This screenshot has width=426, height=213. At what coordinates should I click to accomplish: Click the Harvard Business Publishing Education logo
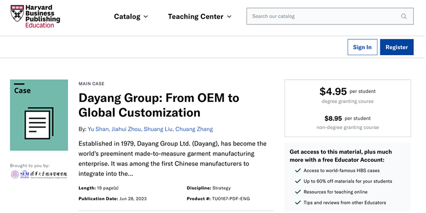tap(35, 16)
